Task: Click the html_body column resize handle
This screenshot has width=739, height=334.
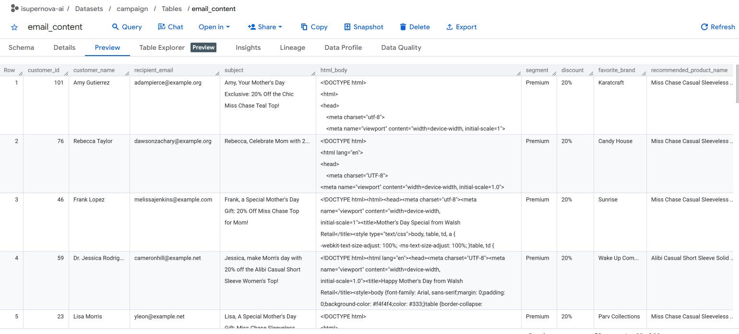Action: 519,73
